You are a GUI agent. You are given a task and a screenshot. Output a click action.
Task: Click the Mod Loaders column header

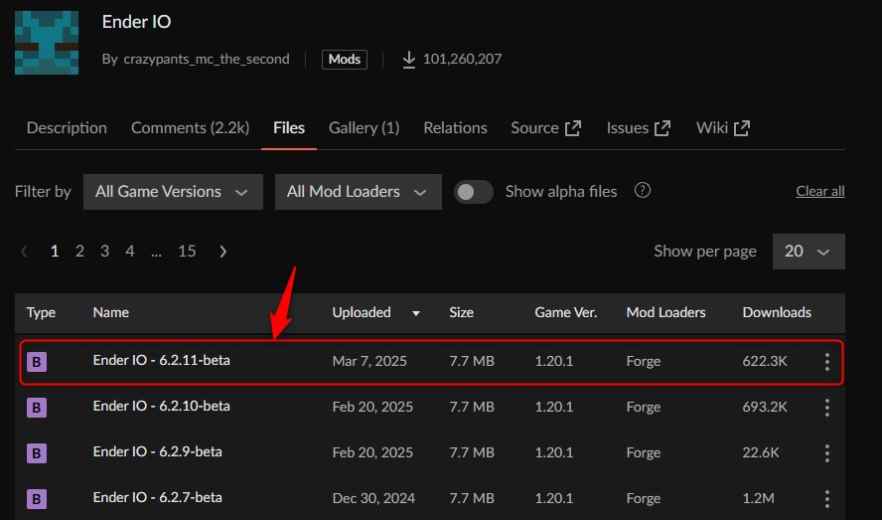click(x=666, y=312)
